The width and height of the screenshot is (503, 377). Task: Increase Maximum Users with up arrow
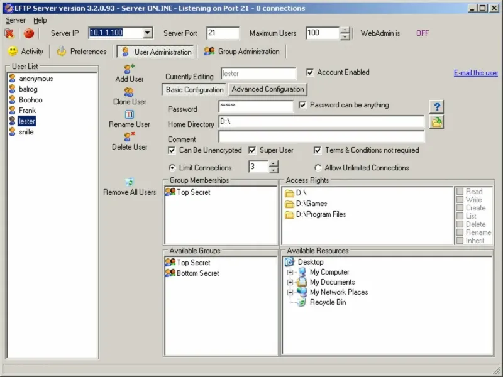[345, 30]
